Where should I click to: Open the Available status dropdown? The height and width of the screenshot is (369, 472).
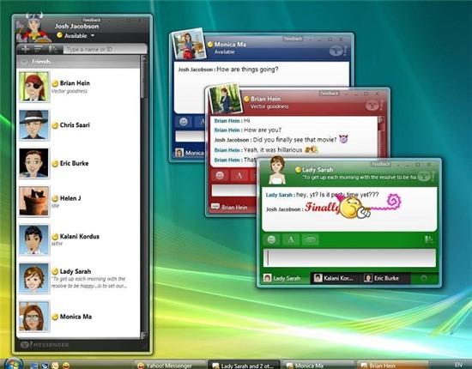93,36
